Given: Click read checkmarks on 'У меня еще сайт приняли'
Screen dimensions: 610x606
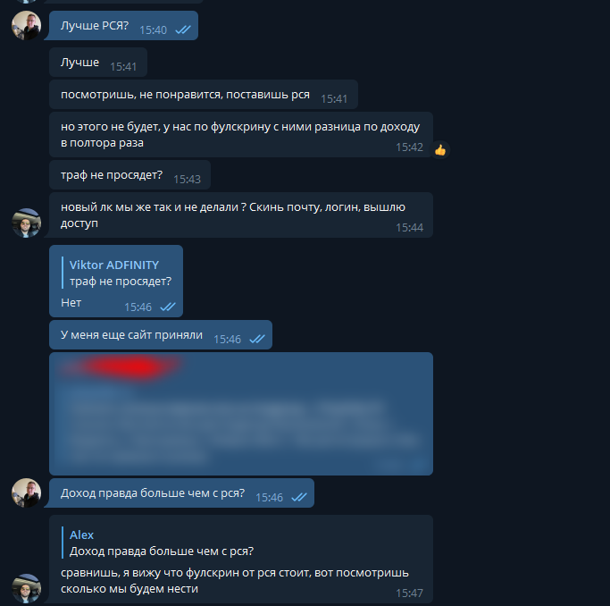Looking at the screenshot, I should (x=257, y=339).
